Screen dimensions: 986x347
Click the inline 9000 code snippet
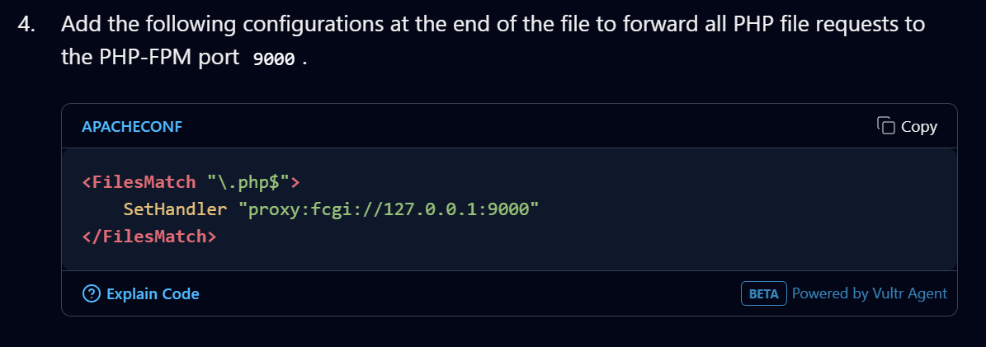(x=274, y=61)
